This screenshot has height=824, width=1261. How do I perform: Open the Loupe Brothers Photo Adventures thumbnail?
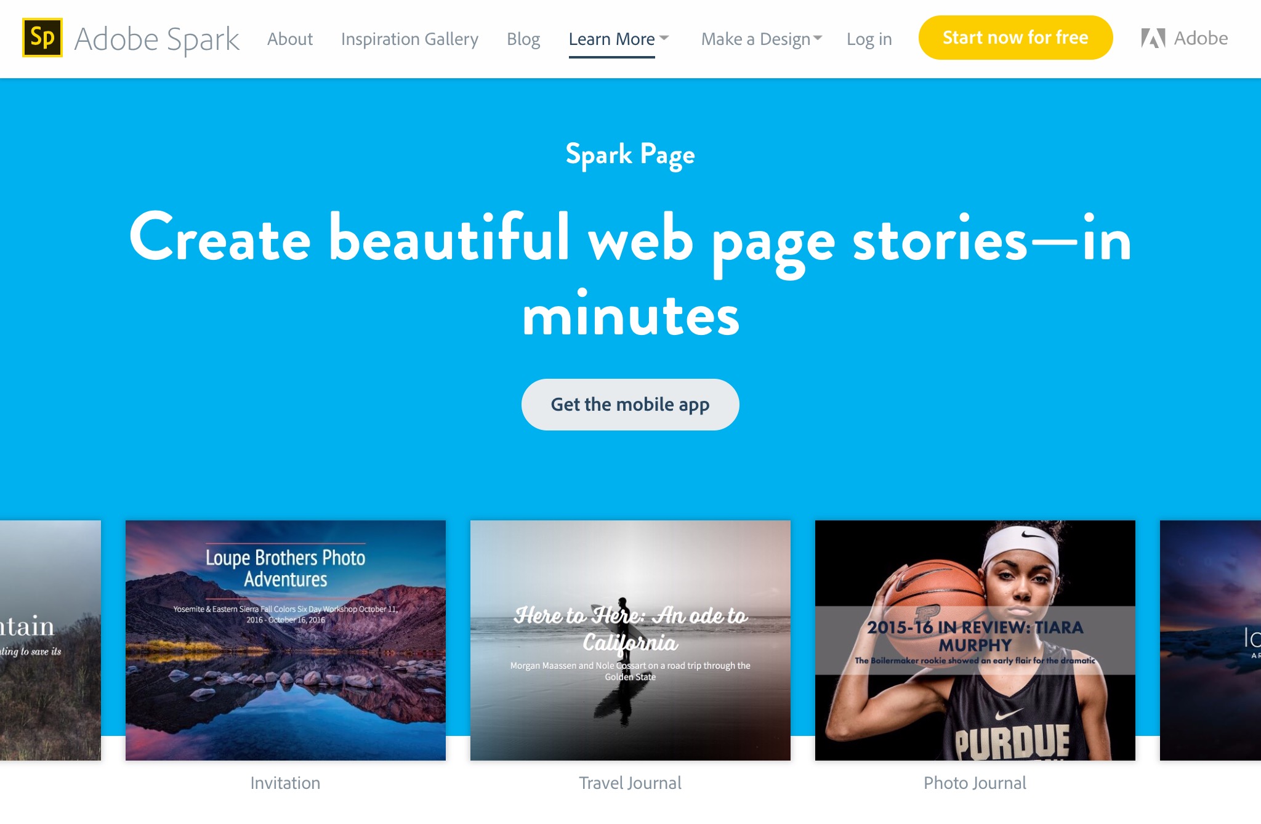pyautogui.click(x=286, y=640)
